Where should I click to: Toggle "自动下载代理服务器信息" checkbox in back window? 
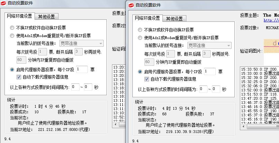pyautogui.click(x=19, y=77)
